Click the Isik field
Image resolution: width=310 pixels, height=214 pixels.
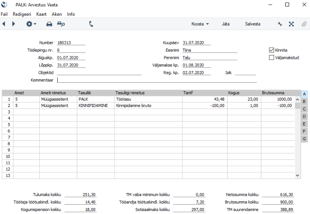pyautogui.click(x=246, y=72)
